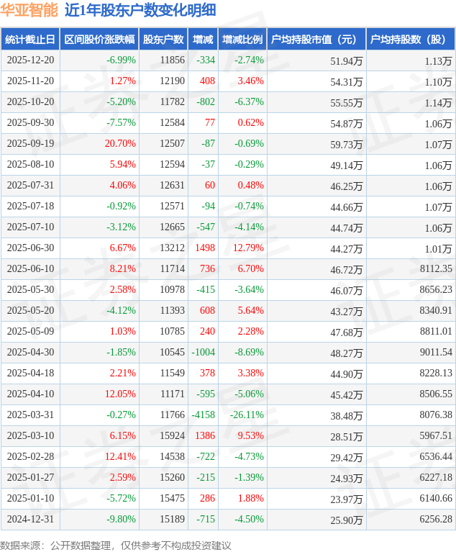This screenshot has width=456, height=552.
Task: Select the 增减比例 column header
Action: pos(242,40)
